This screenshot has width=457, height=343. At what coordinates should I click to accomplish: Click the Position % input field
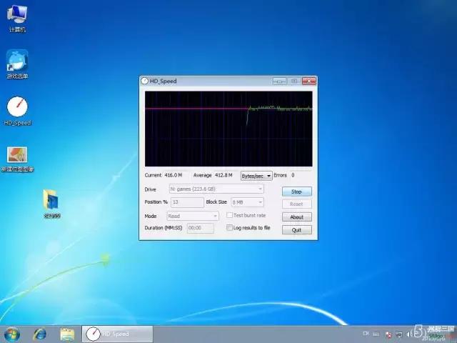pos(186,202)
